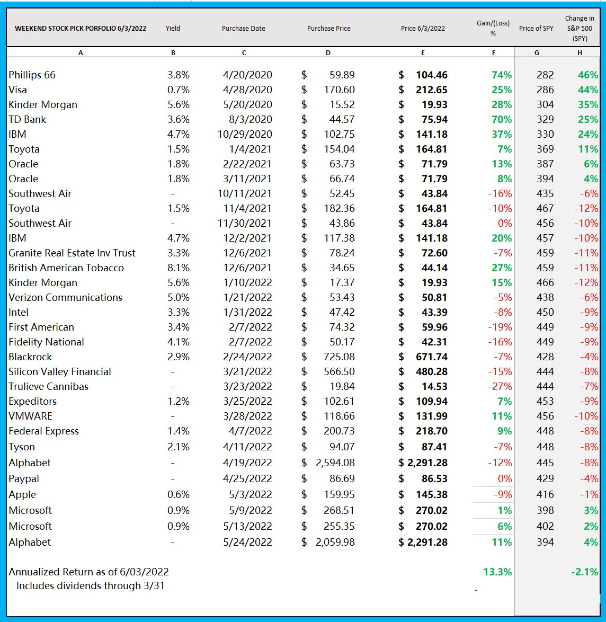Click the Visa stock name cell
Screen dimensions: 606x622
click(x=18, y=90)
